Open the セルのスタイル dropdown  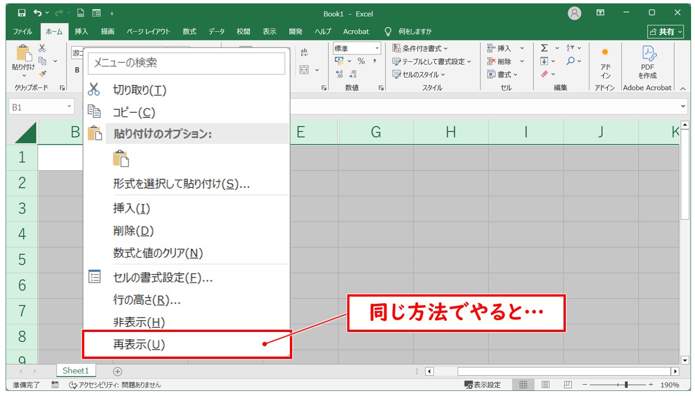(418, 74)
